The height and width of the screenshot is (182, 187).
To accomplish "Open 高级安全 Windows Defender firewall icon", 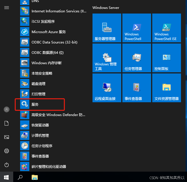I will (x=25, y=115).
